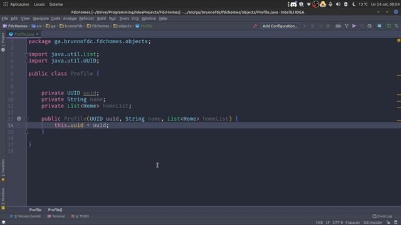
Task: Click the Profile structure breadcrumb at bottom
Action: (x=35, y=210)
